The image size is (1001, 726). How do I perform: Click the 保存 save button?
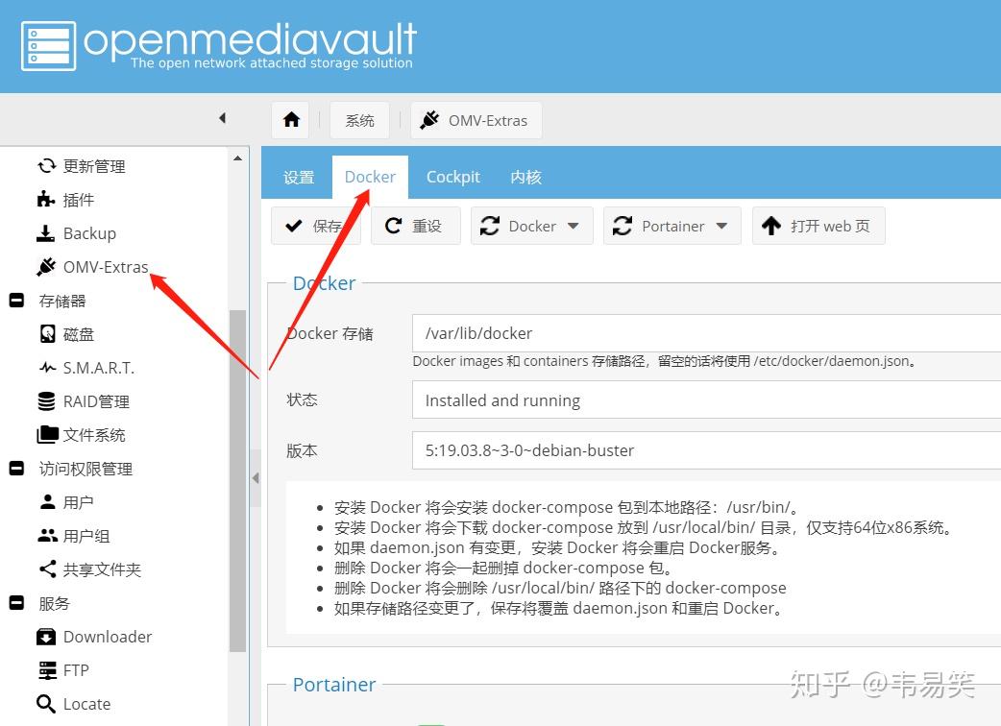tap(316, 226)
